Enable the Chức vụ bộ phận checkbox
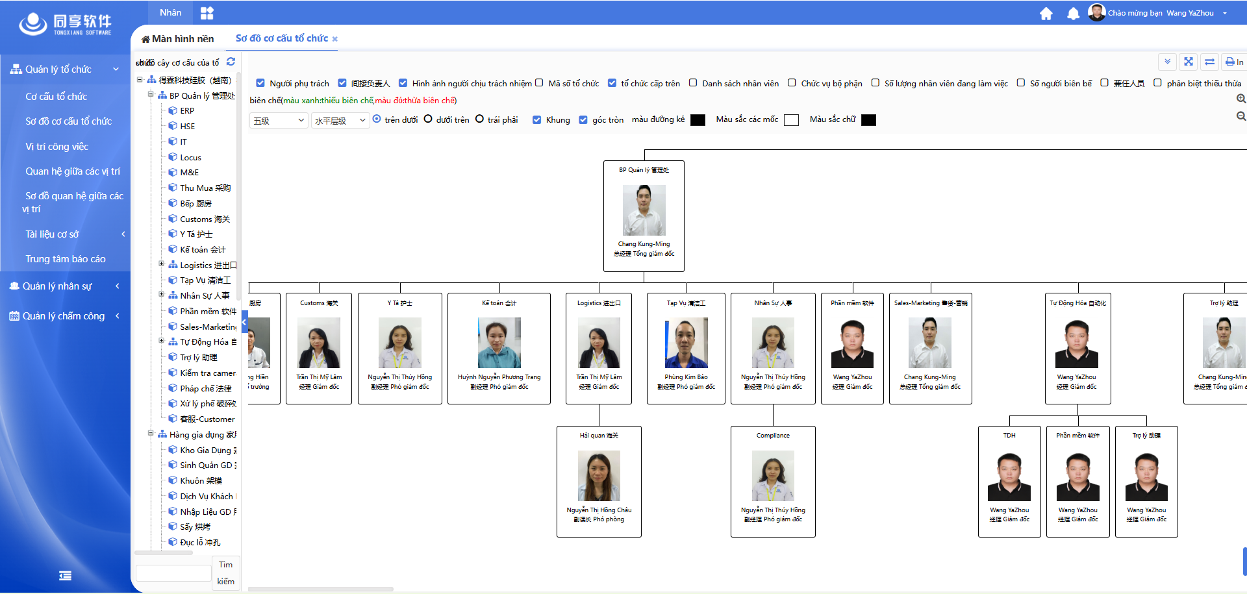The height and width of the screenshot is (594, 1247). click(x=792, y=82)
